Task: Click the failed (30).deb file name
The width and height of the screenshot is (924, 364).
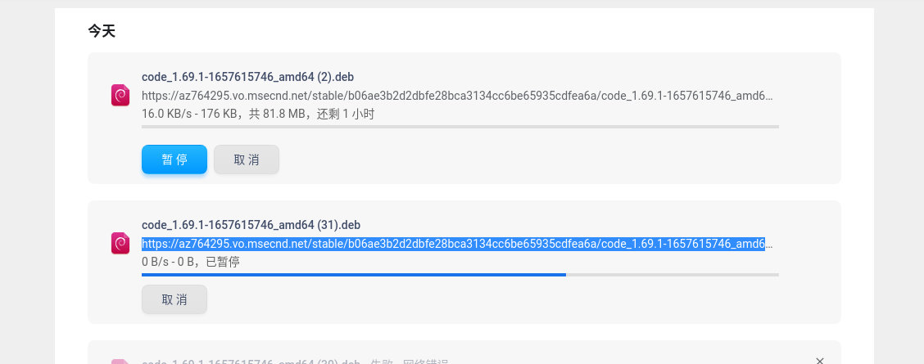Action: [251, 362]
